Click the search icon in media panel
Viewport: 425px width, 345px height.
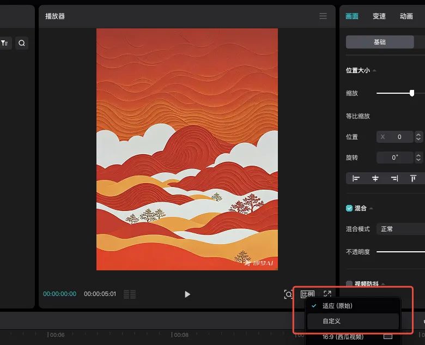click(22, 43)
